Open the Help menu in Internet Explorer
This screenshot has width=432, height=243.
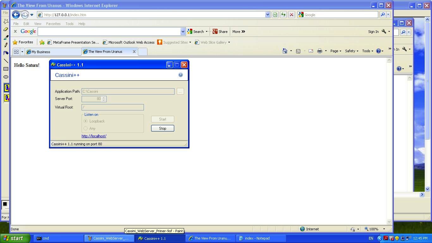pos(82,24)
